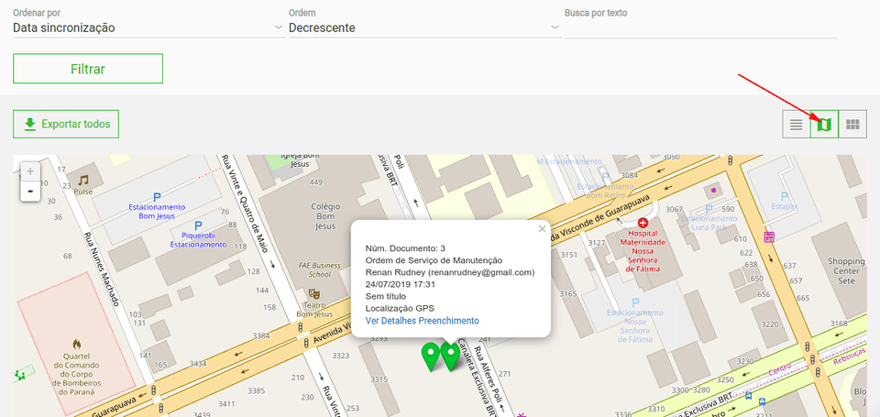The height and width of the screenshot is (417, 880).
Task: Zoom in on the map
Action: [30, 171]
